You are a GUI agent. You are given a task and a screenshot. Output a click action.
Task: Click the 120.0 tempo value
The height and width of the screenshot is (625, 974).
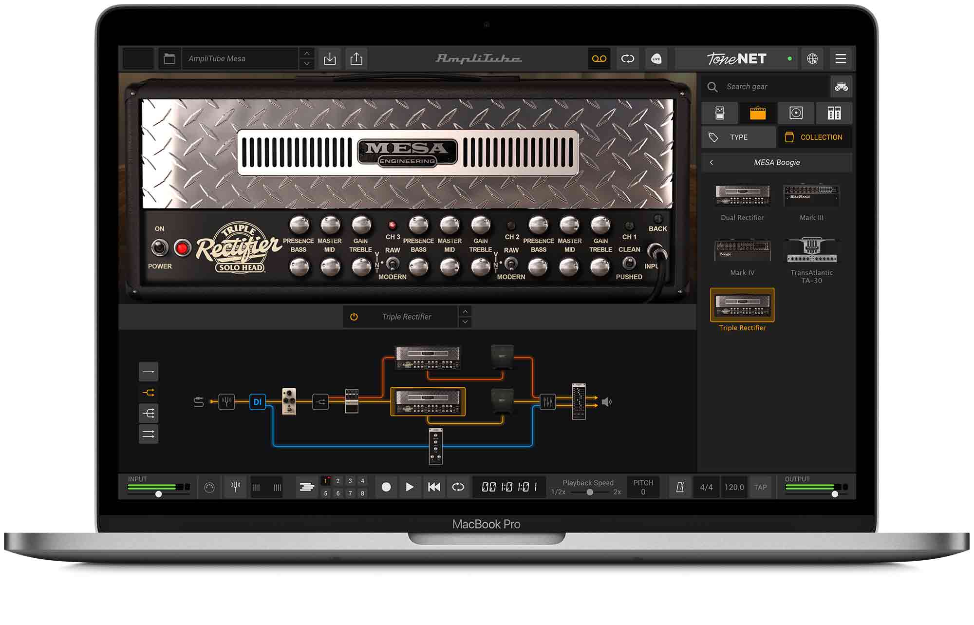[x=734, y=487]
